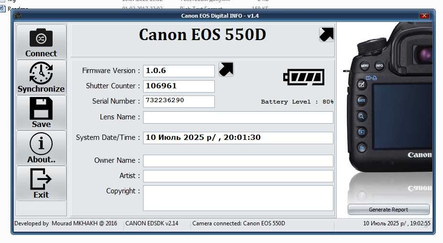Viewport: 443px width, 243px height.
Task: Click the 'Artist :' label
Action: [x=129, y=176]
